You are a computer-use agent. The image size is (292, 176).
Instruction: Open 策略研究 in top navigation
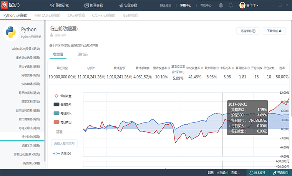pyautogui.click(x=60, y=5)
